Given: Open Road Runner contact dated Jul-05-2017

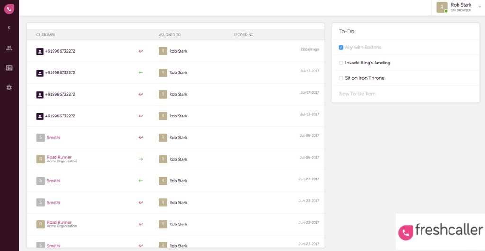Looking at the screenshot, I should pyautogui.click(x=59, y=157).
